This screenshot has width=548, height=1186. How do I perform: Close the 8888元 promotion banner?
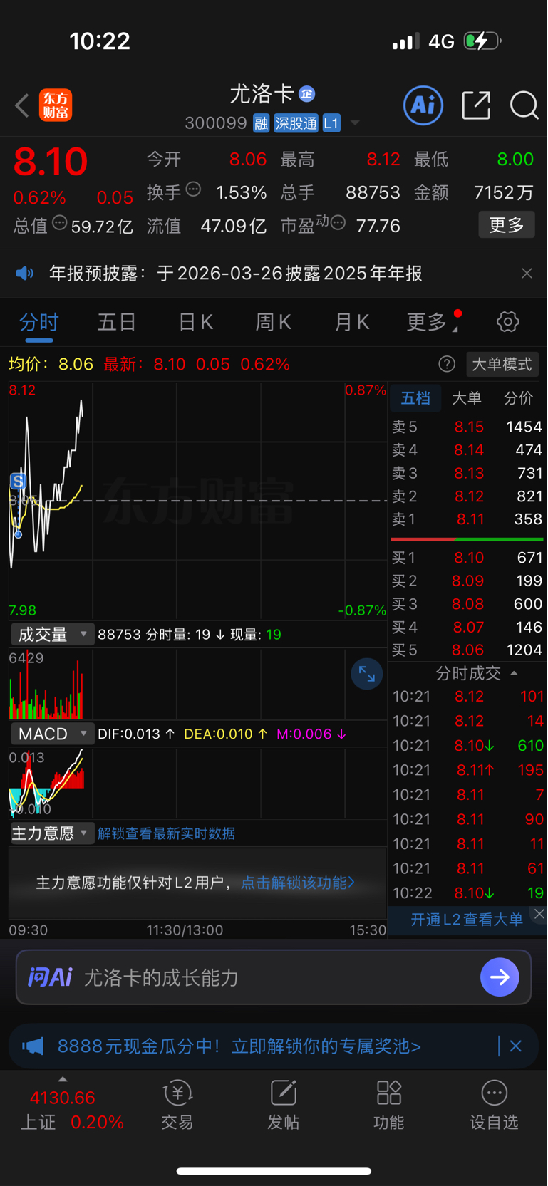(516, 1046)
